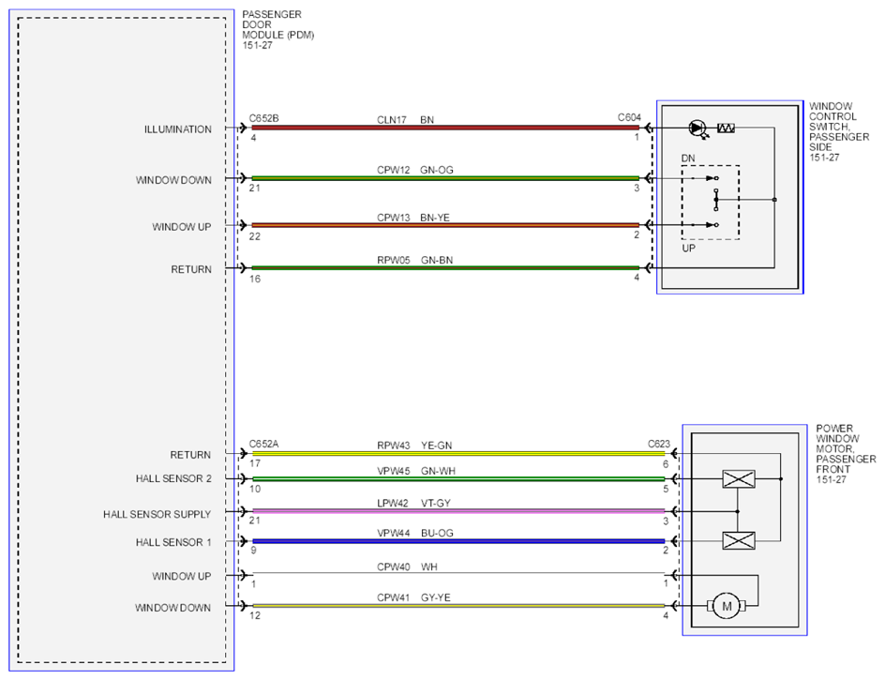885x680 pixels.
Task: Click the LED symbol in the window switch
Action: pyautogui.click(x=698, y=128)
